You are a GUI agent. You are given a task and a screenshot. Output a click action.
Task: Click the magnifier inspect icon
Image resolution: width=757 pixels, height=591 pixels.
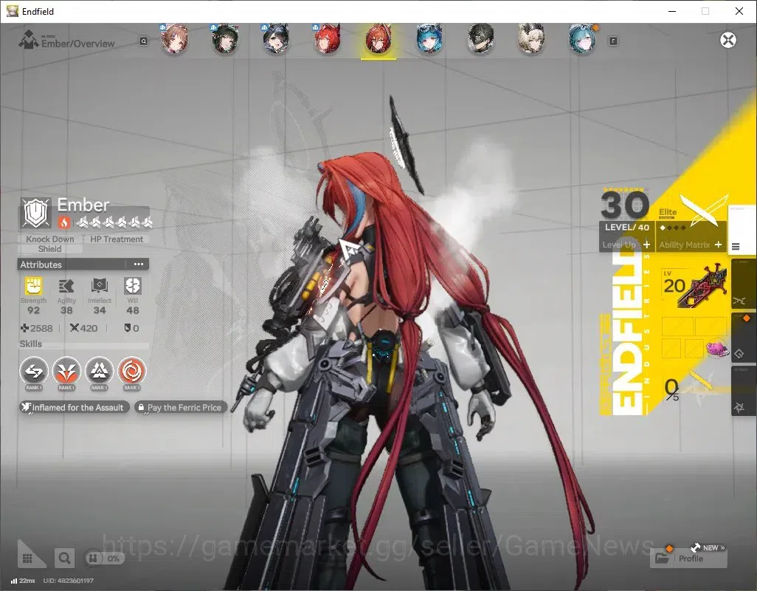coord(64,558)
